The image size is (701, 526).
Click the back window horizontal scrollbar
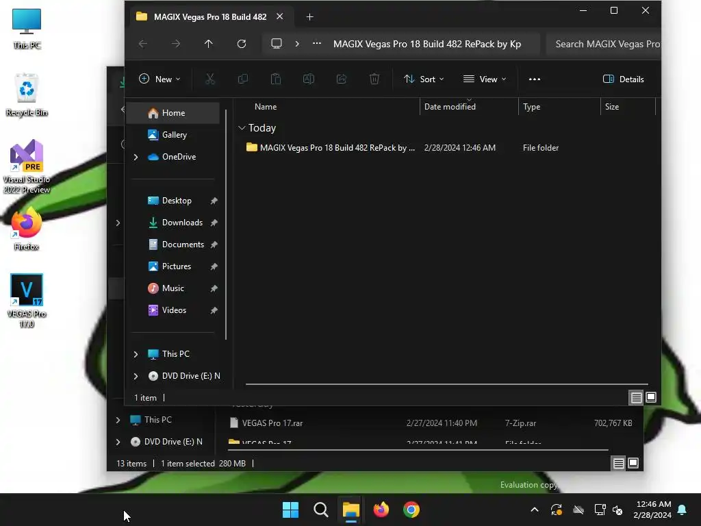pyautogui.click(x=418, y=450)
